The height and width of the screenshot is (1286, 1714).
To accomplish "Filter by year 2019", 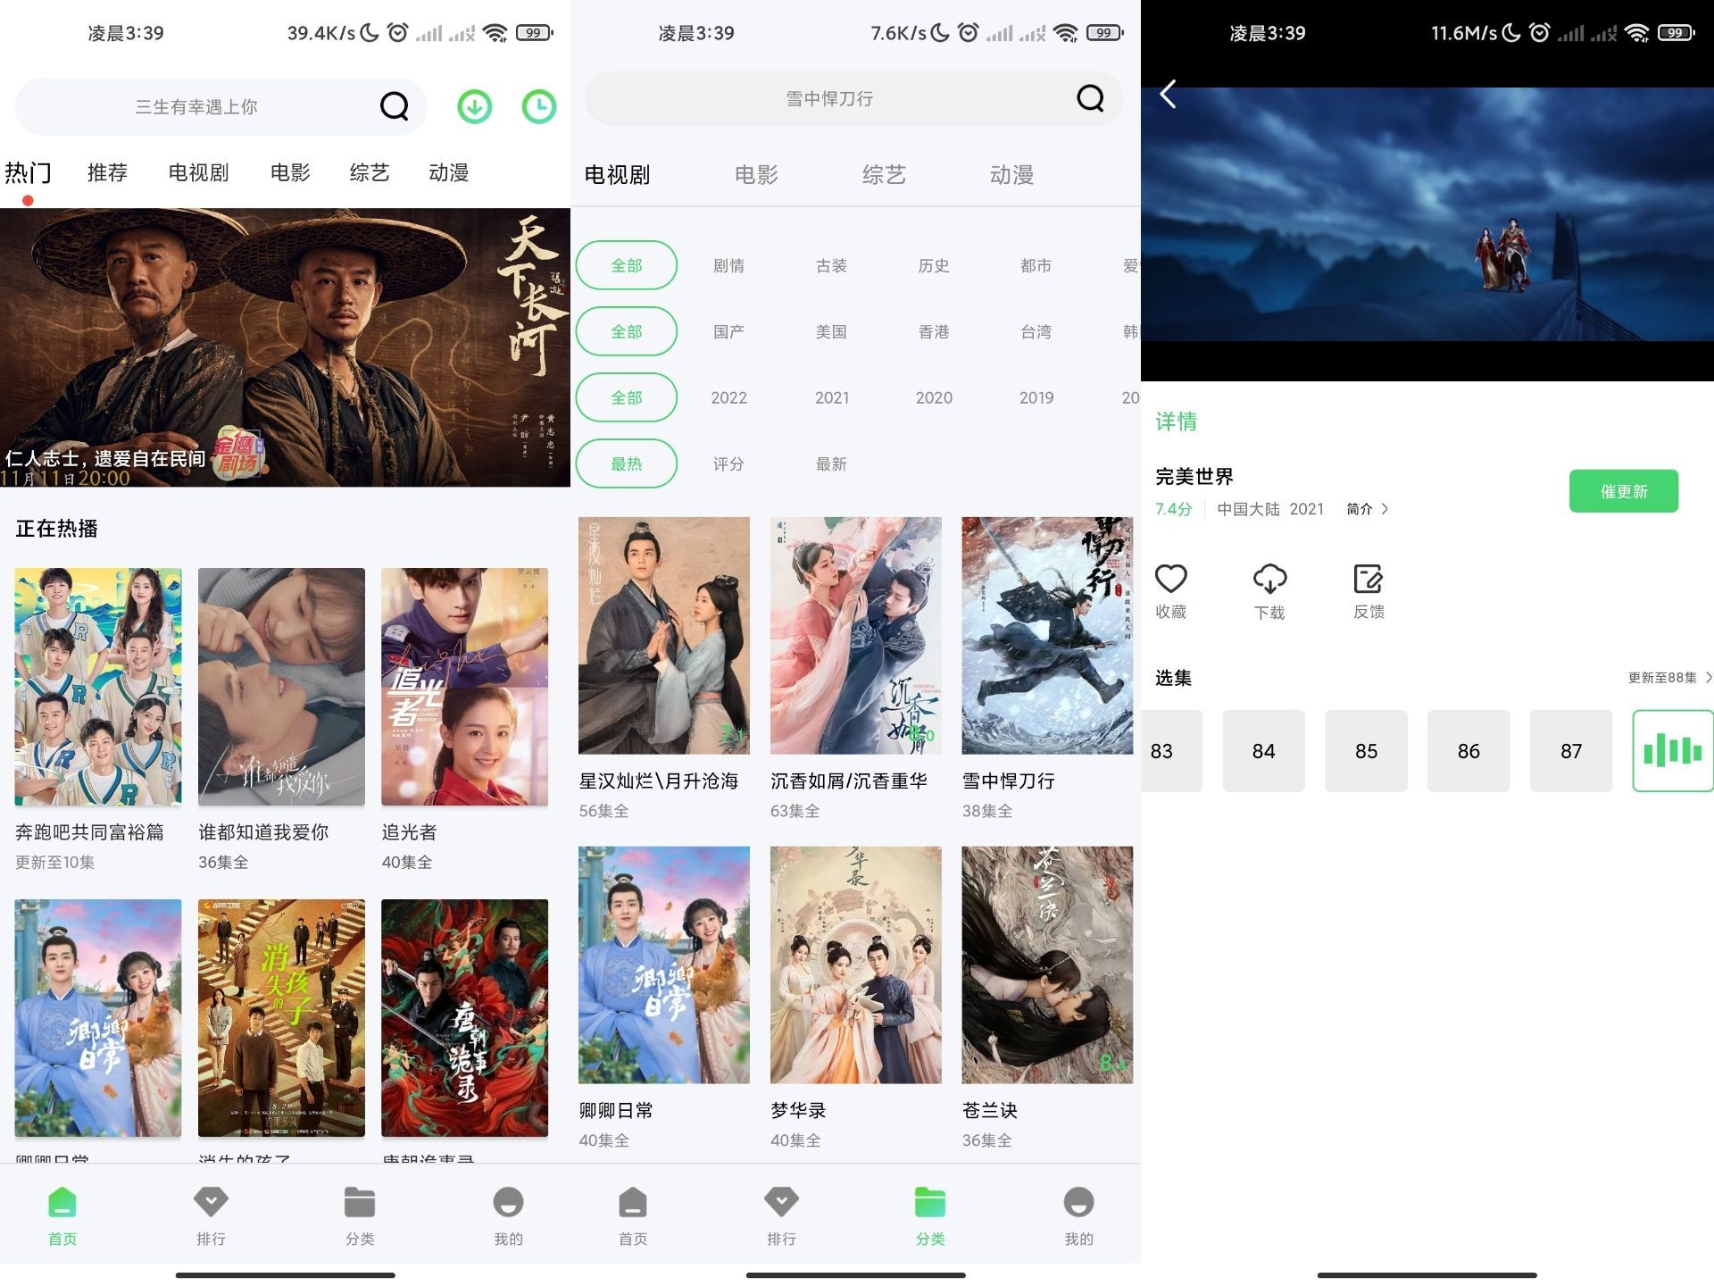I will tap(1036, 397).
